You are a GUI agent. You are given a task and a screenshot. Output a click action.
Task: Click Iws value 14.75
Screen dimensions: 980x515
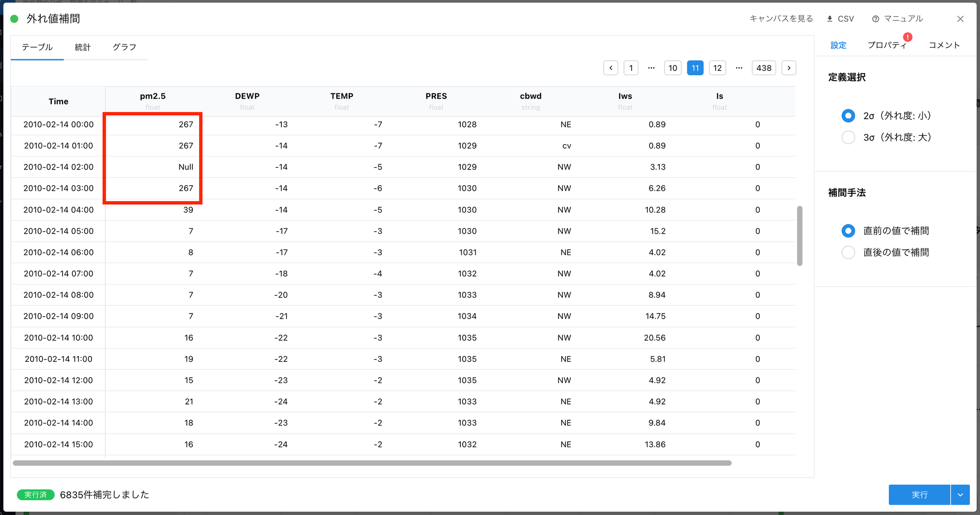click(x=656, y=316)
